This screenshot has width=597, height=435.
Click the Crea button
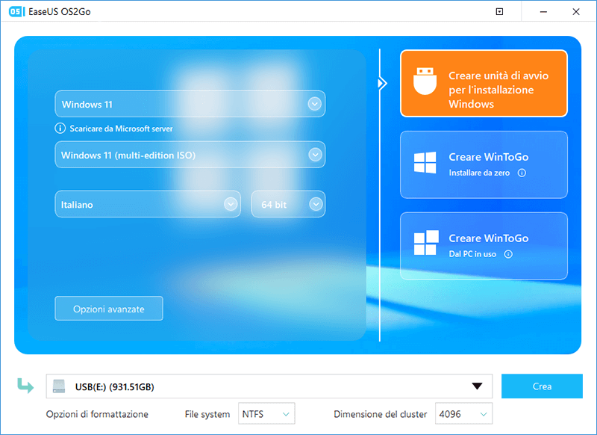click(543, 386)
